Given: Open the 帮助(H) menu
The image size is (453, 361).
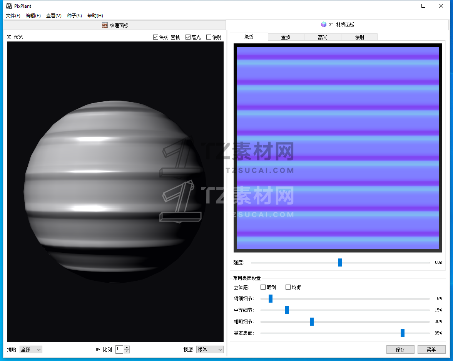Looking at the screenshot, I should pos(95,16).
